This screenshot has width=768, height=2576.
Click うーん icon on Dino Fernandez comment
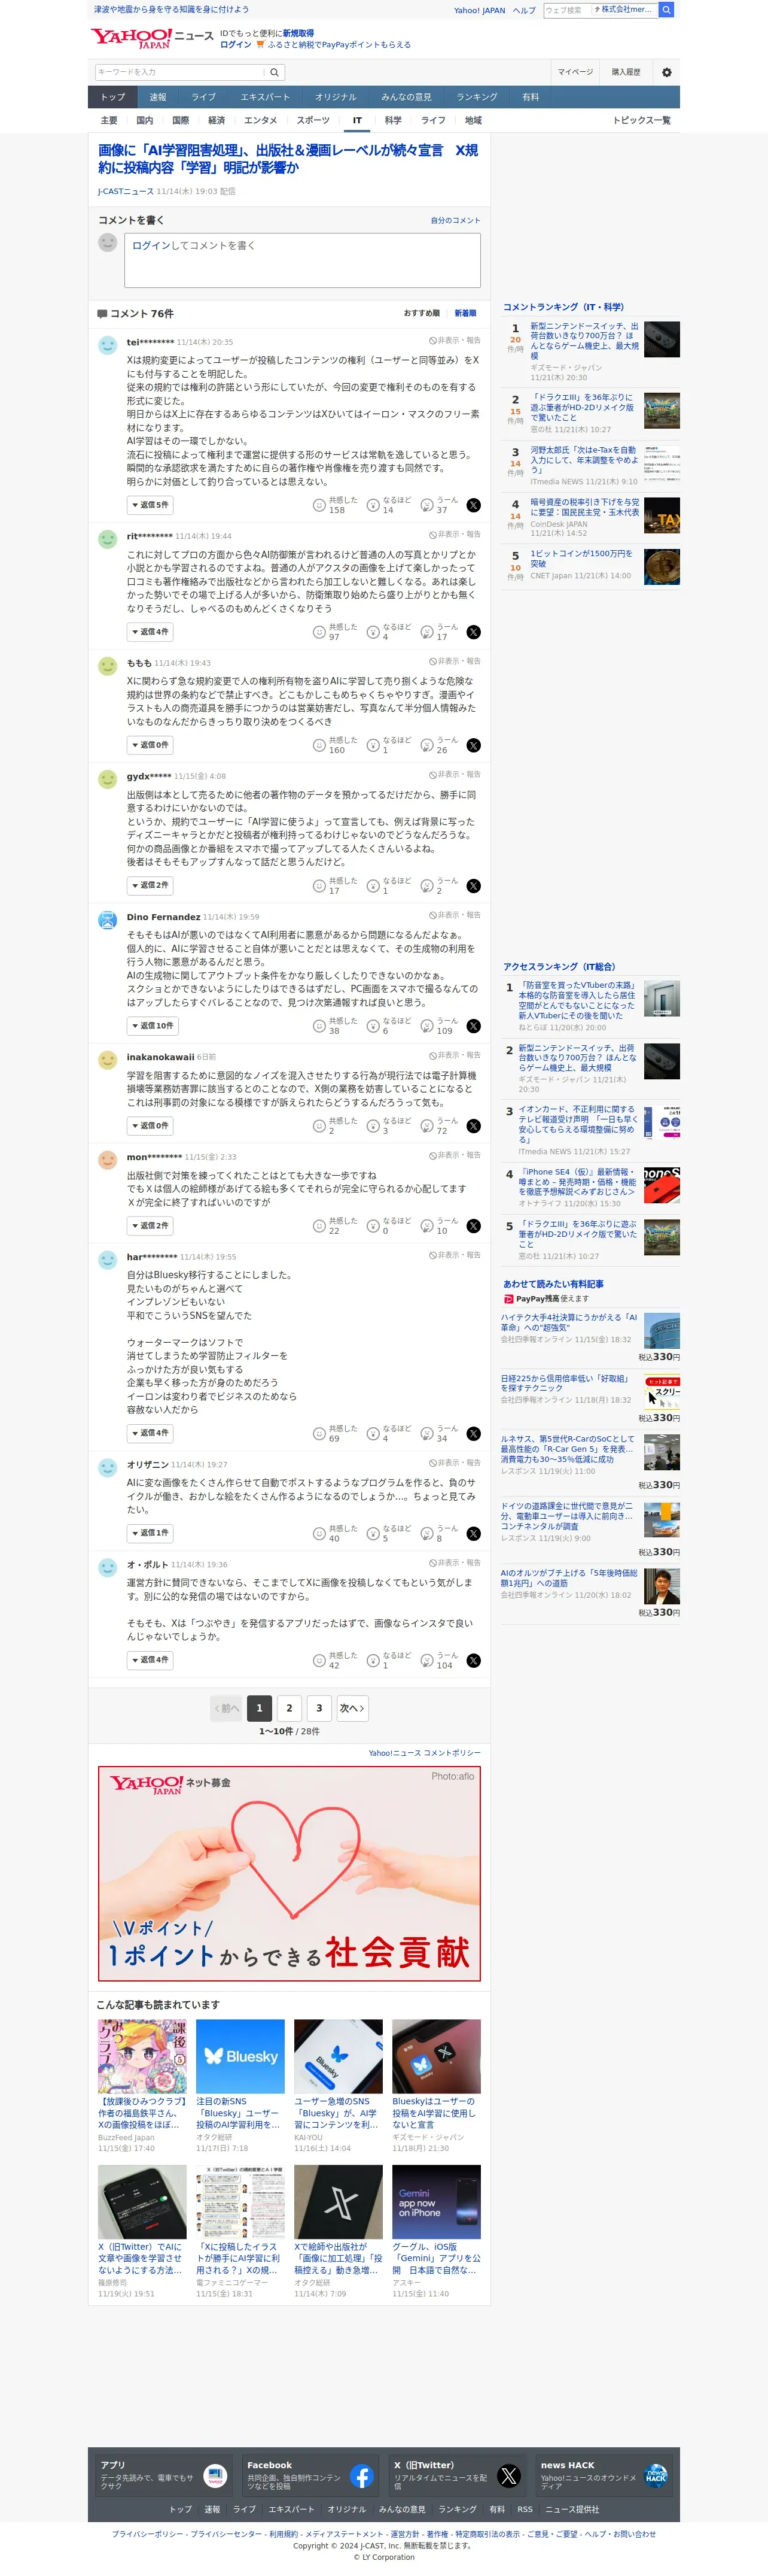click(x=428, y=1026)
